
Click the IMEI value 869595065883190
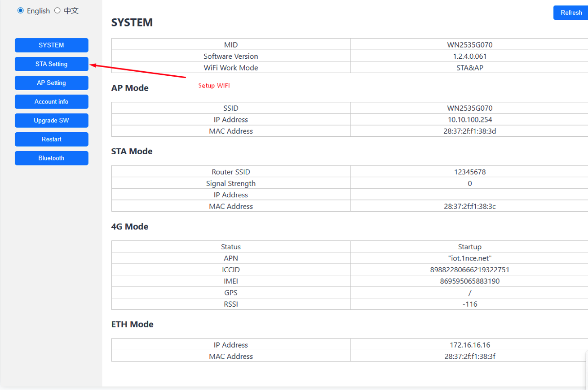pos(469,282)
